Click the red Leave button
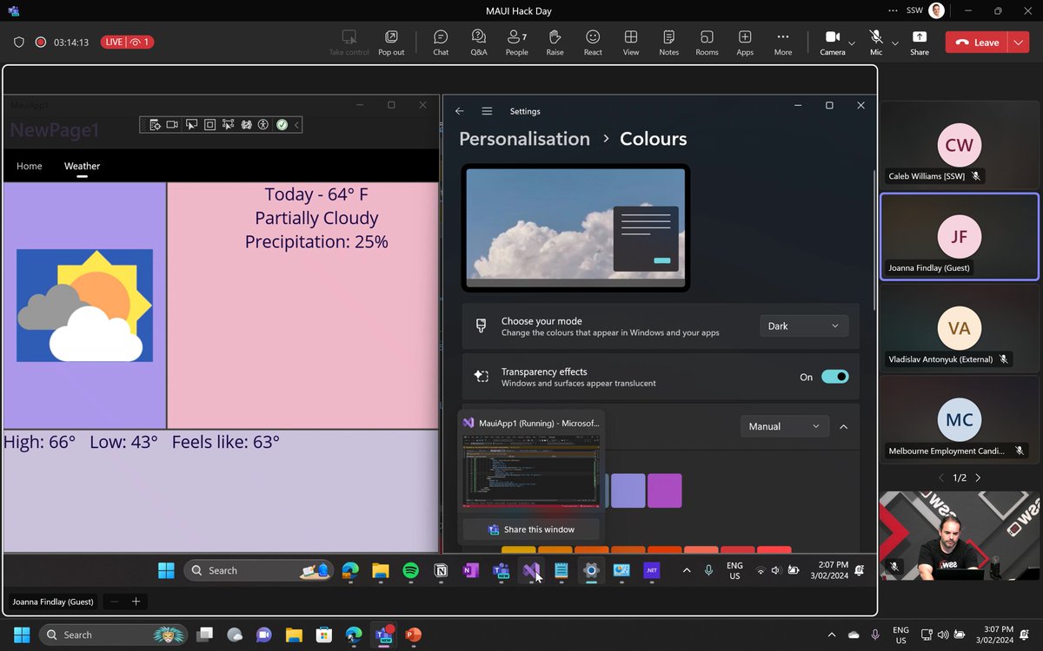The width and height of the screenshot is (1043, 651). (977, 42)
